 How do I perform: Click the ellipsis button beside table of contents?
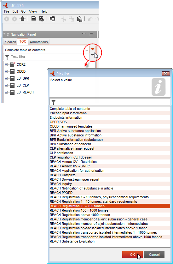click(86, 50)
